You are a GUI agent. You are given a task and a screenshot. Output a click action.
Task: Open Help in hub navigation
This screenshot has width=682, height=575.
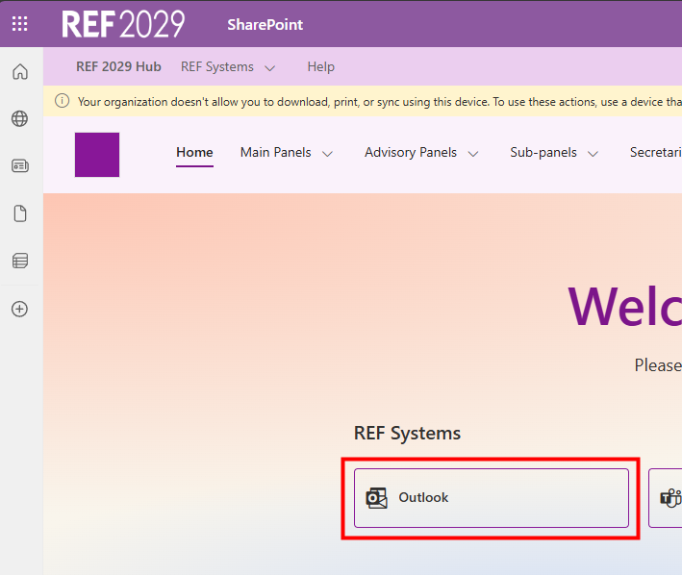coord(321,67)
